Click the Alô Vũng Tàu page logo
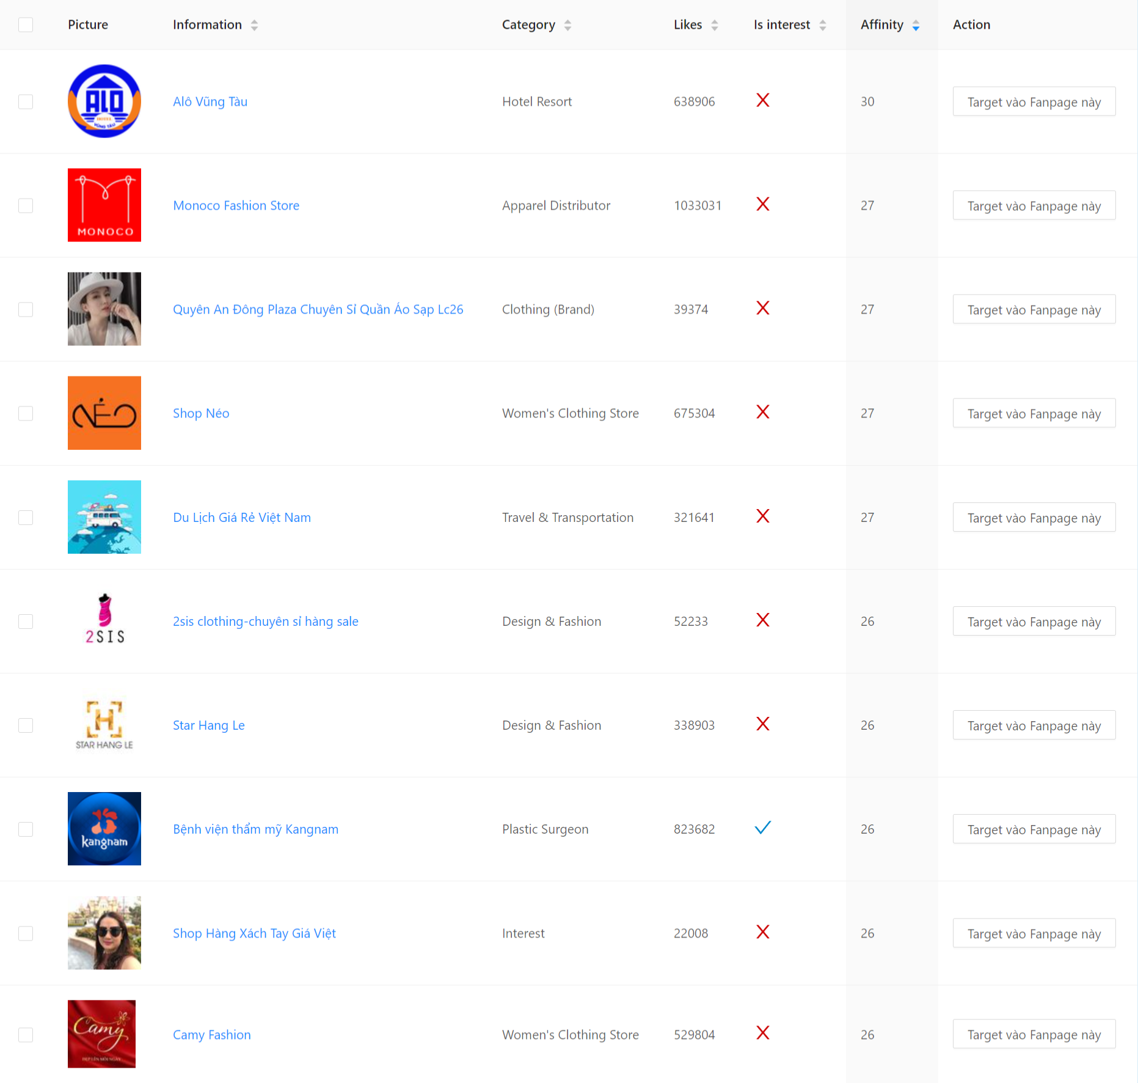The height and width of the screenshot is (1083, 1138). pos(104,101)
